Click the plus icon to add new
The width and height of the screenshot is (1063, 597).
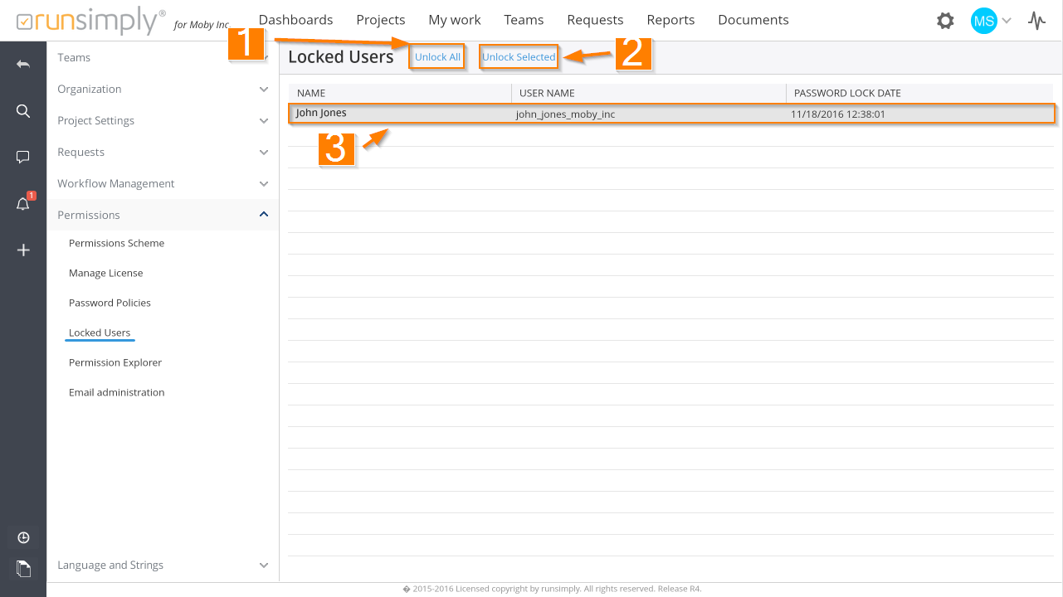(x=23, y=250)
